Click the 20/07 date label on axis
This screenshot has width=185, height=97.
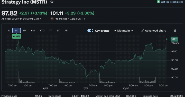[126, 89]
